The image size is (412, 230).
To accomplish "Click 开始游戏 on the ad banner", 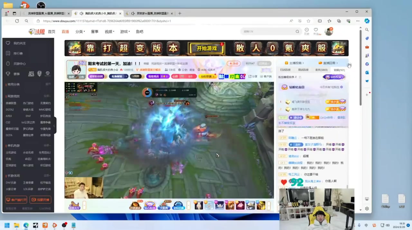I will pos(206,49).
